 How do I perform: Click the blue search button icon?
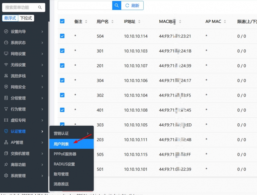click(x=116, y=6)
